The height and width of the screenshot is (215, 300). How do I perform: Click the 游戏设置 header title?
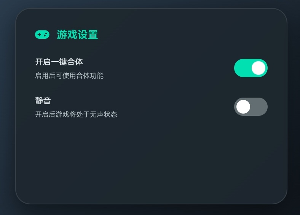point(77,35)
